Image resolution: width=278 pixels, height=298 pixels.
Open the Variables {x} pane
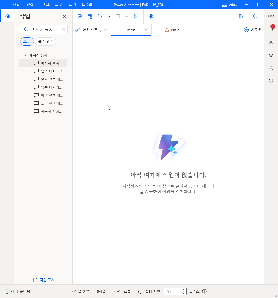[271, 42]
